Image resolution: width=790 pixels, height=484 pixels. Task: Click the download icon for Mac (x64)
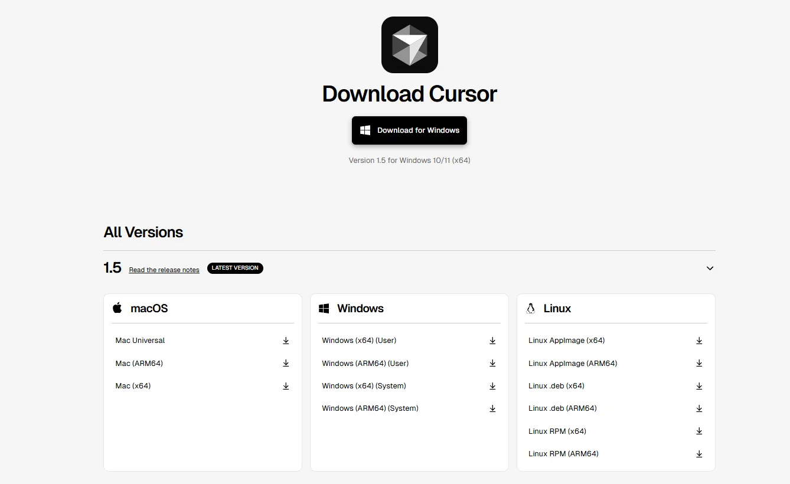pyautogui.click(x=286, y=386)
